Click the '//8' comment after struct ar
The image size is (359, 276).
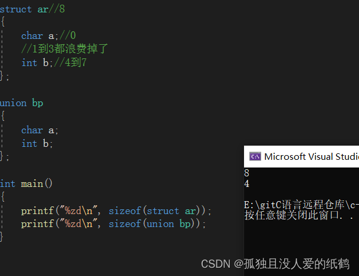pyautogui.click(x=58, y=9)
